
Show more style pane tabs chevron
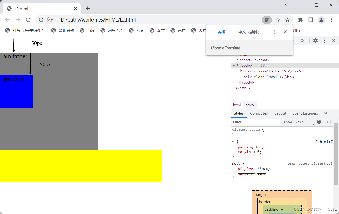point(326,113)
